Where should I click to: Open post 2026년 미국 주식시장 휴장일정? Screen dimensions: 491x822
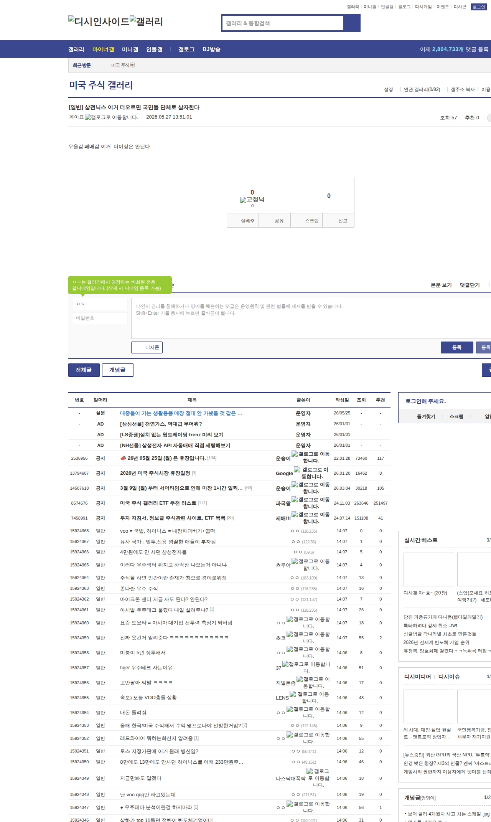pos(155,473)
